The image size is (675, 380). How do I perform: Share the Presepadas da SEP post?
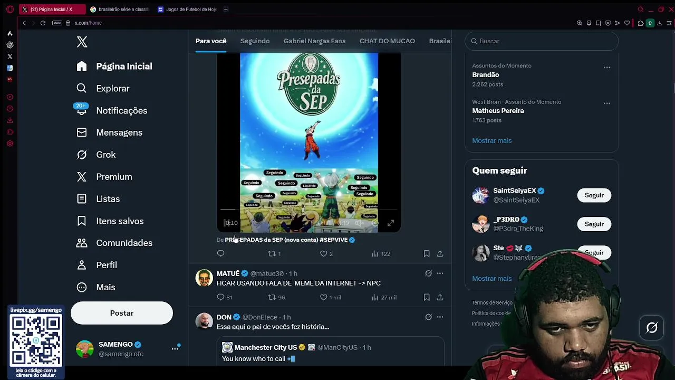(440, 254)
